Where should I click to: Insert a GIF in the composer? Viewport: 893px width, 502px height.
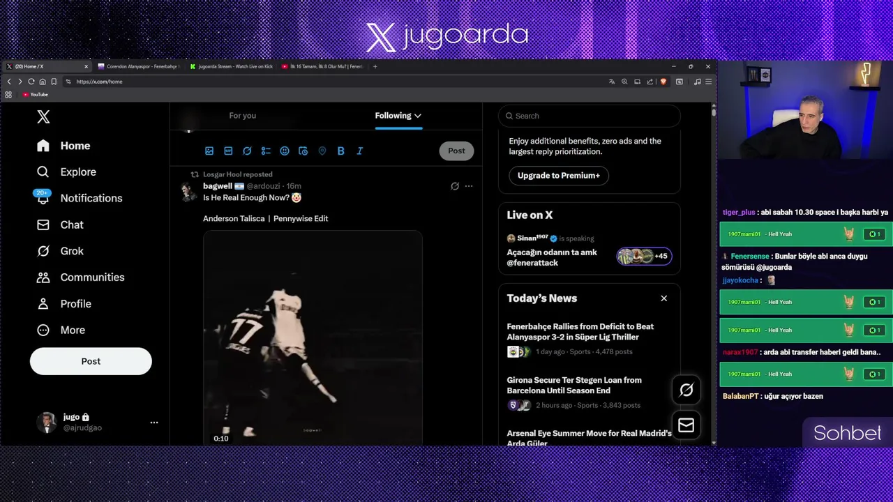[x=228, y=151]
